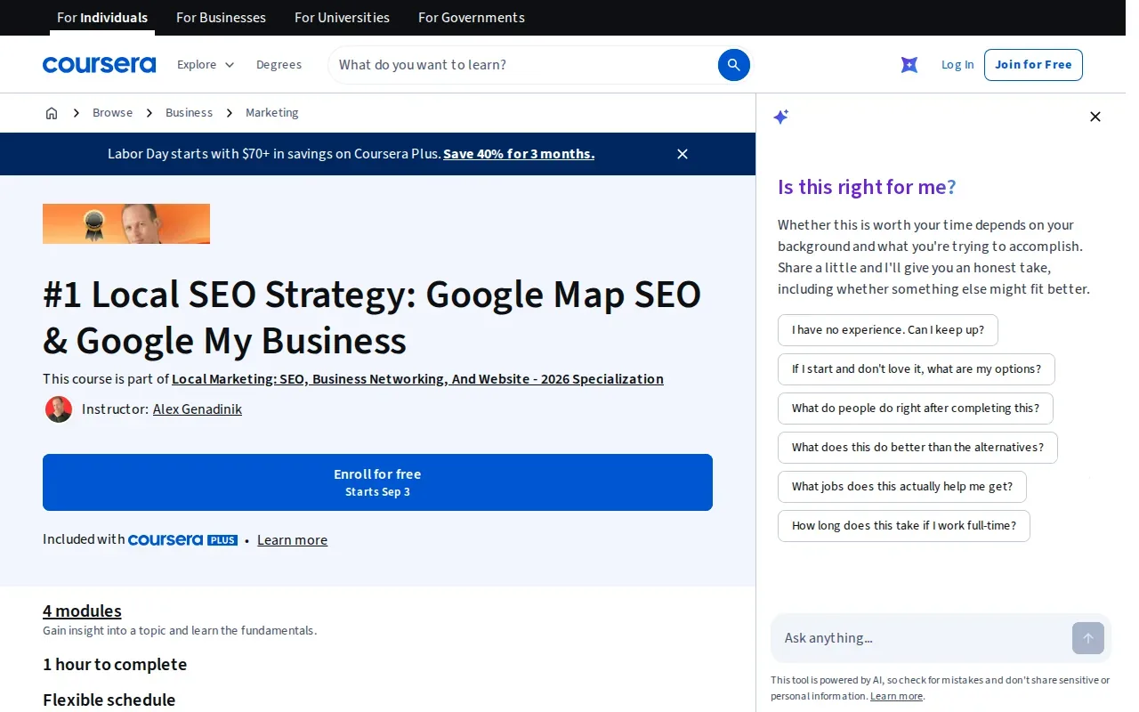This screenshot has width=1139, height=712.
Task: Click Learn more next to Coursera Plus
Action: click(x=292, y=540)
